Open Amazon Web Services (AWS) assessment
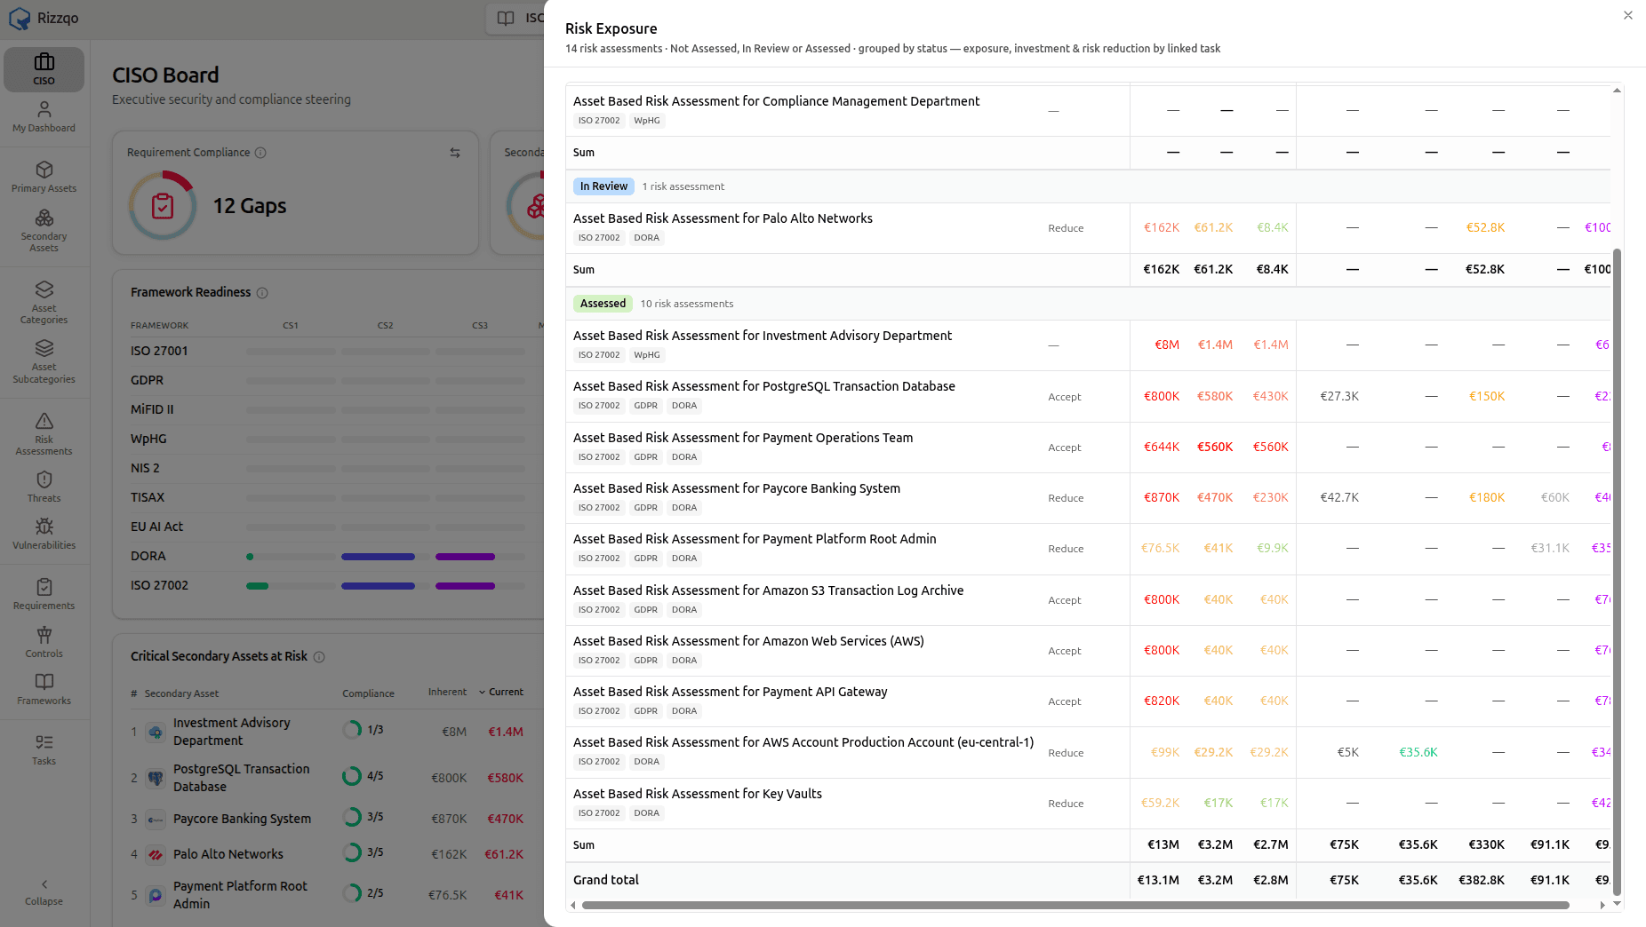This screenshot has height=927, width=1646. (x=748, y=641)
